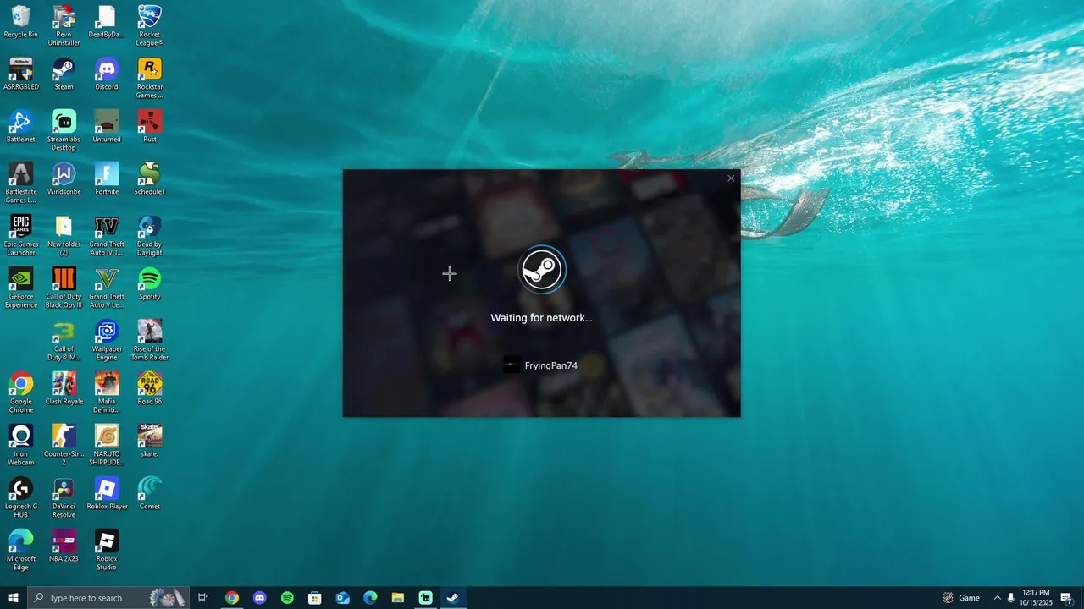Viewport: 1084px width, 609px height.
Task: Select the Rockstar Games launcher icon
Action: [x=150, y=79]
